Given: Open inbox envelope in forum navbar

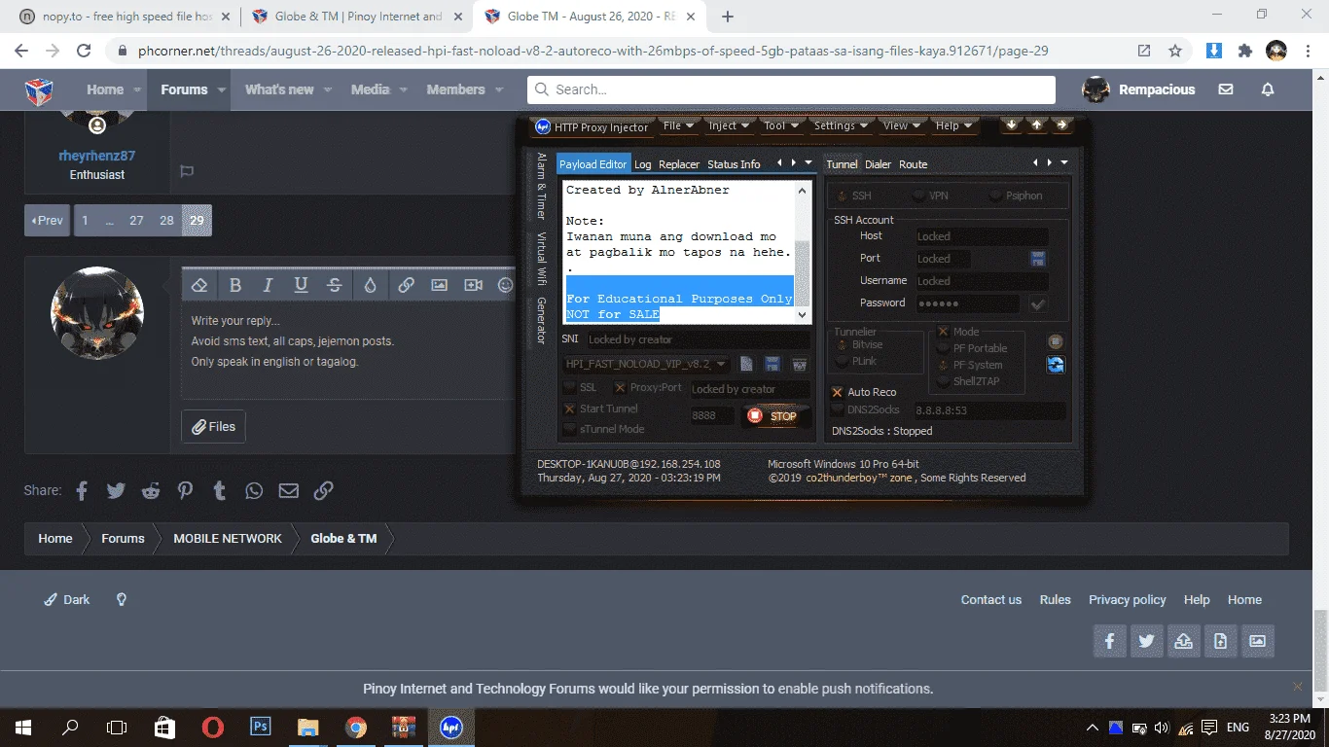Looking at the screenshot, I should [x=1226, y=89].
